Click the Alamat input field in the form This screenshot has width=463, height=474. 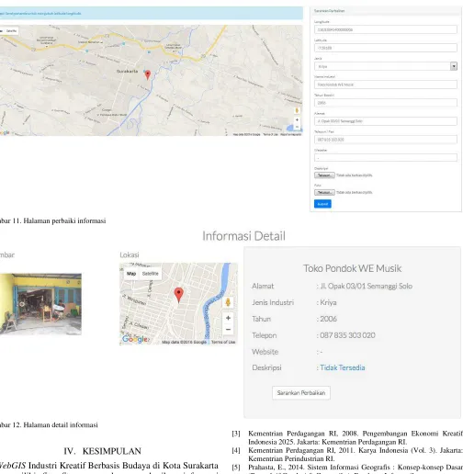tap(386, 121)
